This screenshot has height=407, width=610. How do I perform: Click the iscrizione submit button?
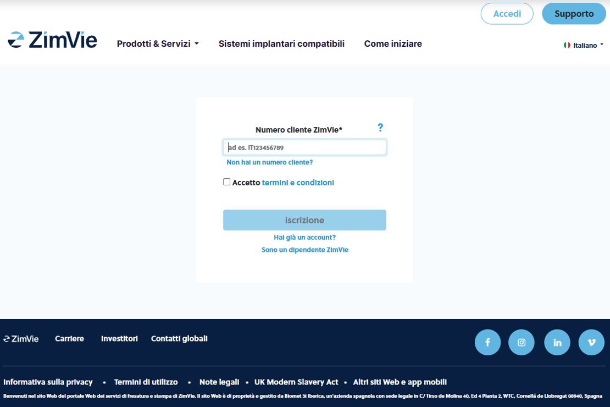pos(304,220)
